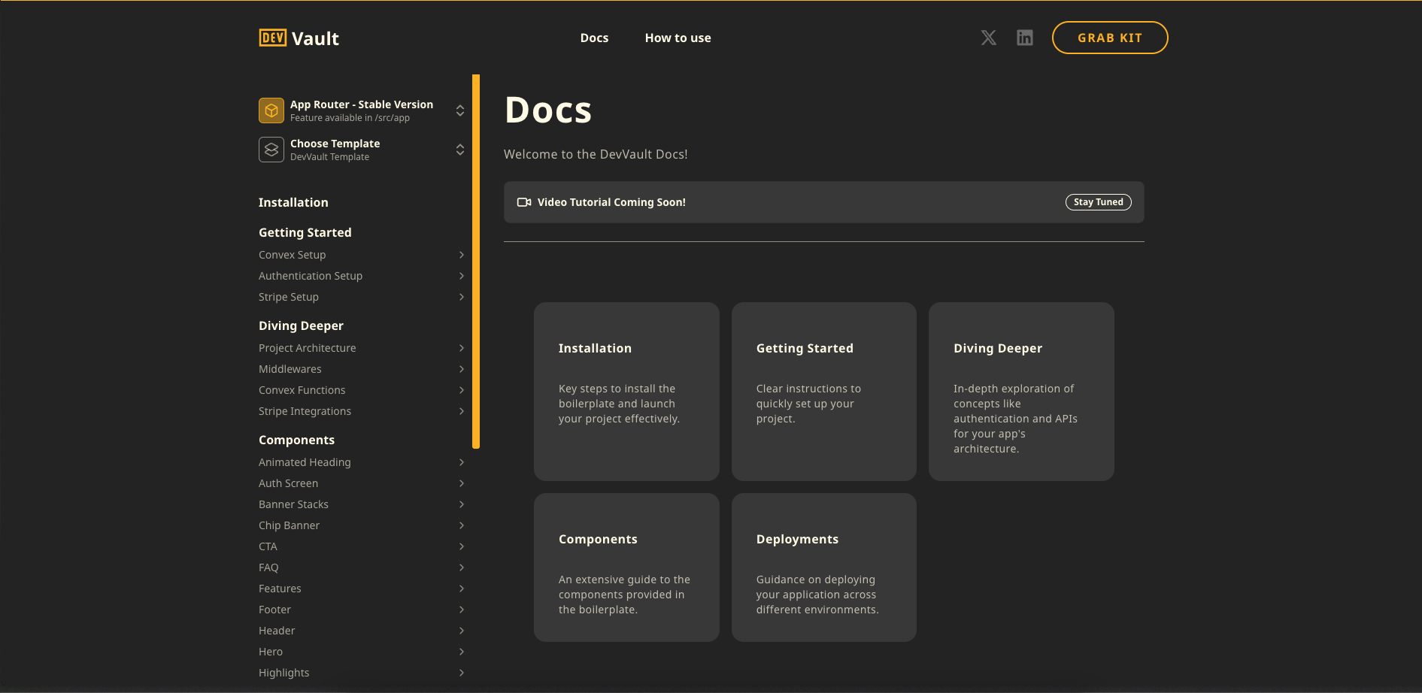Expand the Auth Screen chevron

point(462,483)
